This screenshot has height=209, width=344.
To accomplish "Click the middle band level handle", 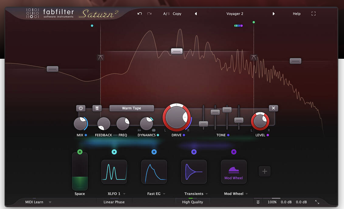I will point(177,51).
